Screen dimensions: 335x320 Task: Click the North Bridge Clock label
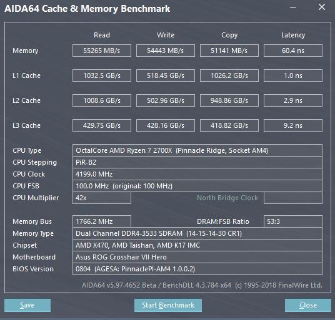click(227, 198)
